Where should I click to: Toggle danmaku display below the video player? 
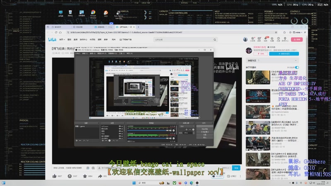pos(88,168)
